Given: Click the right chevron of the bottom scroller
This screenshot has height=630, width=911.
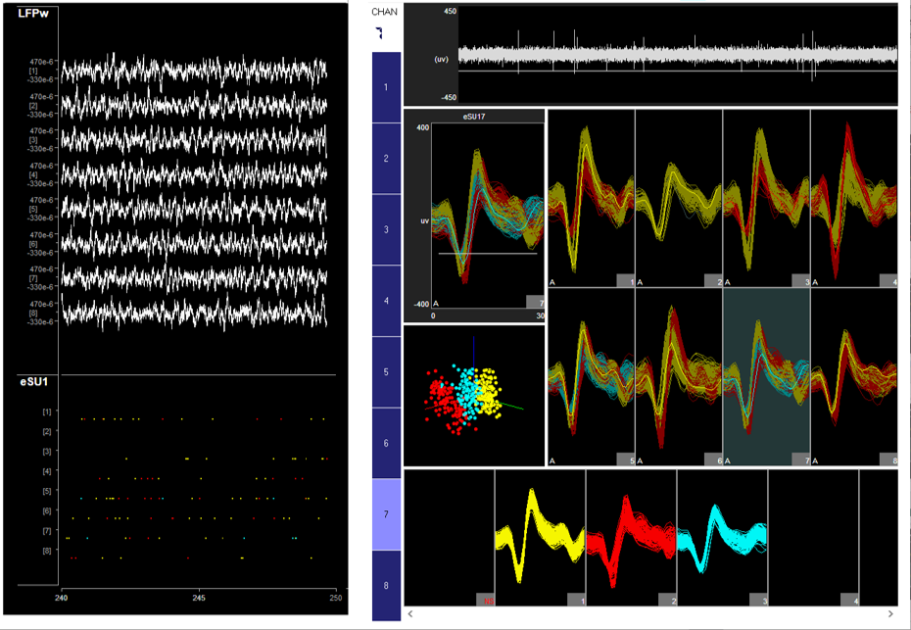Looking at the screenshot, I should coord(889,611).
